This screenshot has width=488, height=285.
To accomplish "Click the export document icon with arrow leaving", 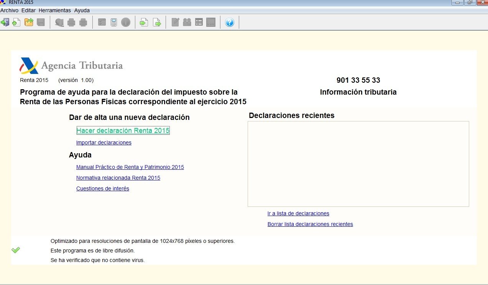I will click(157, 22).
